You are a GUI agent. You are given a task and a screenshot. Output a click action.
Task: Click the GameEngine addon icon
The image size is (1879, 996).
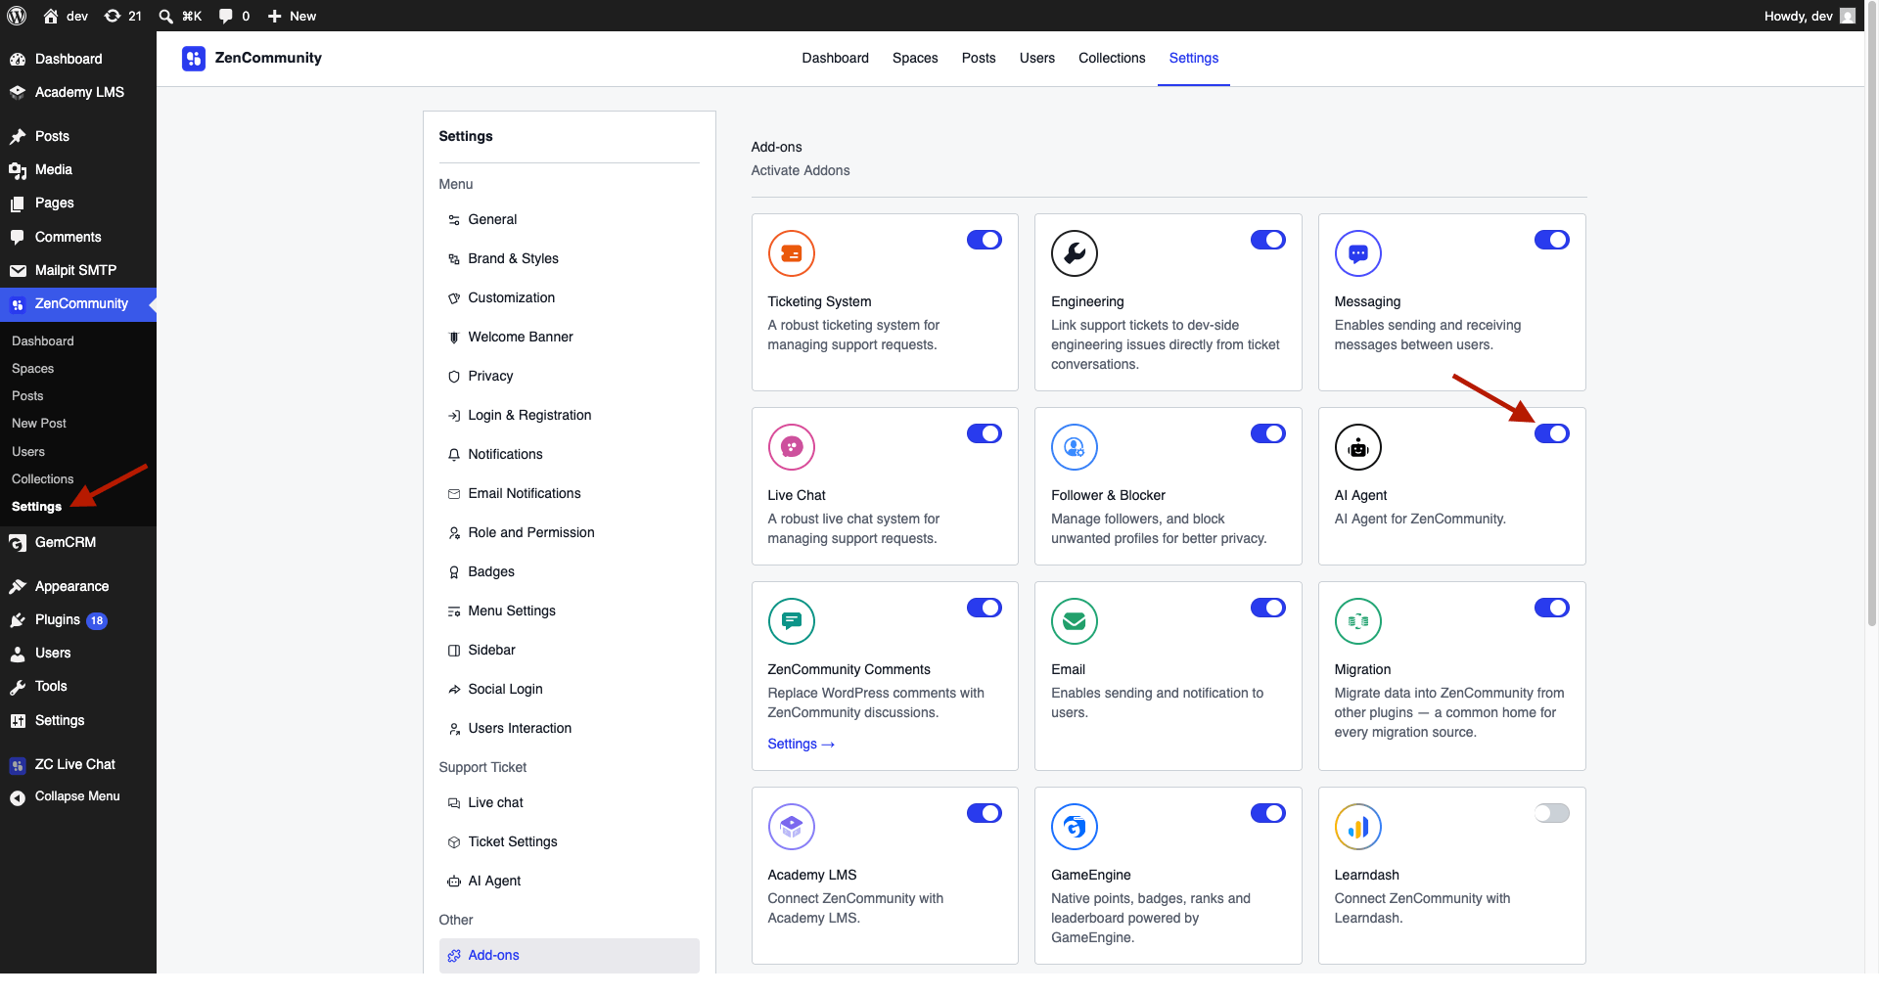(x=1075, y=827)
